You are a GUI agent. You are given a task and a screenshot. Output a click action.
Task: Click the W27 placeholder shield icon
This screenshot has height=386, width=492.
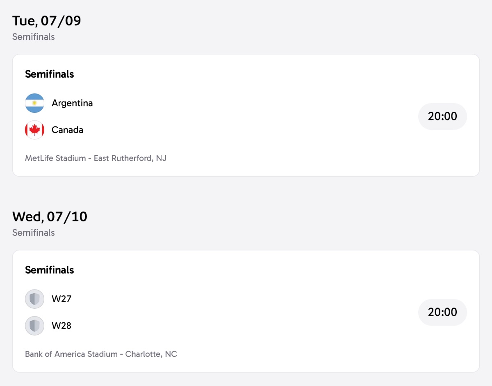click(34, 299)
